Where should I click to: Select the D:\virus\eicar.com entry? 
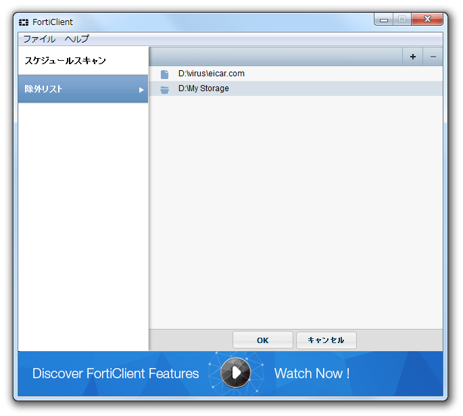click(296, 74)
